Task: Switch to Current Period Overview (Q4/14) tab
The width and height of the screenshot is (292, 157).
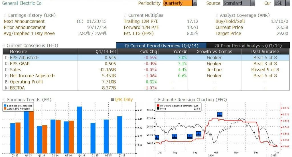Action: [161, 46]
